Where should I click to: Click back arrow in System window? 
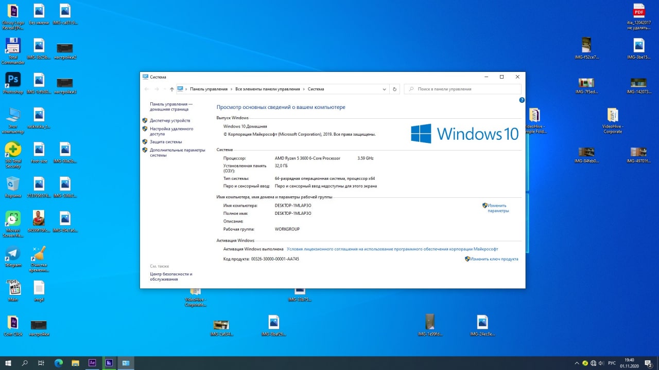(147, 89)
